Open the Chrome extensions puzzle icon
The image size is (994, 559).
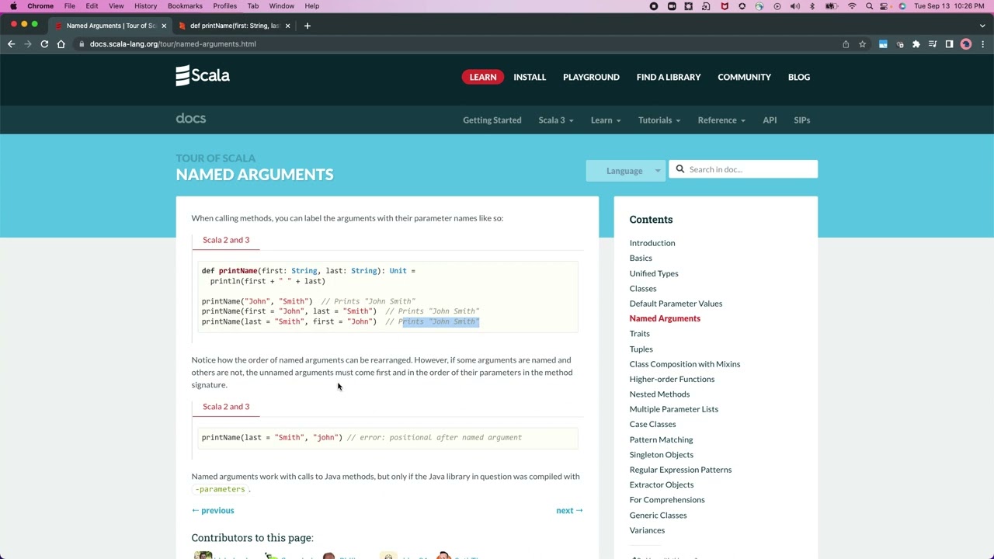coord(916,44)
